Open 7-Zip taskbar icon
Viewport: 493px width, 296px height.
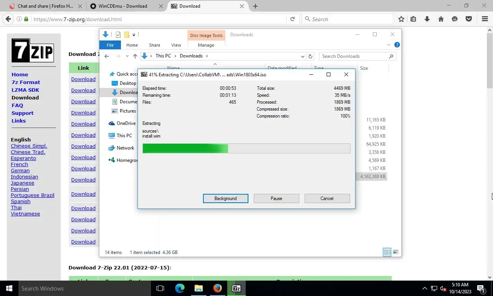tap(236, 288)
